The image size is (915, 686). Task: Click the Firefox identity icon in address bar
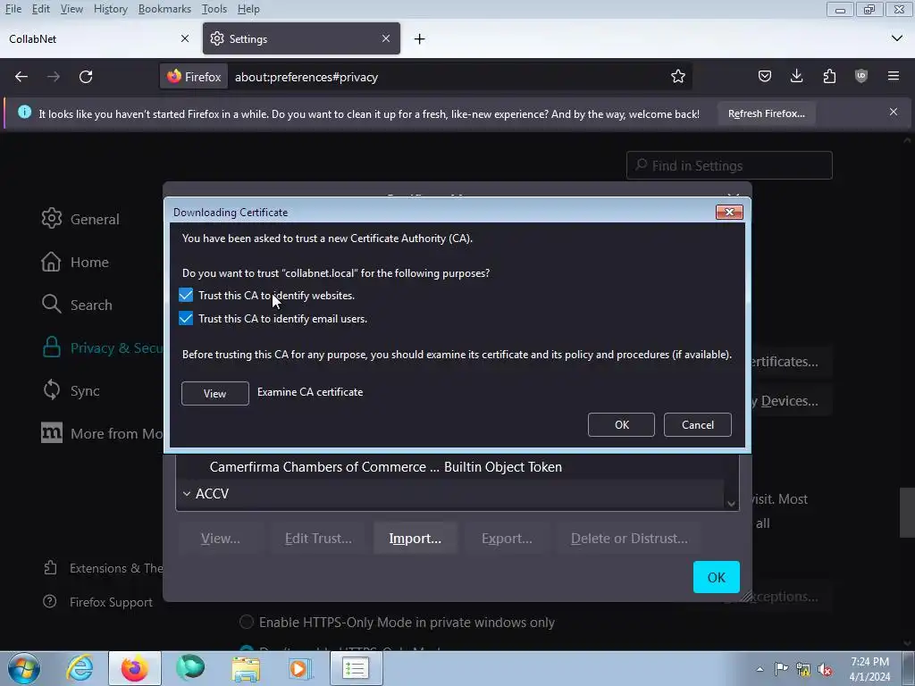coord(194,77)
